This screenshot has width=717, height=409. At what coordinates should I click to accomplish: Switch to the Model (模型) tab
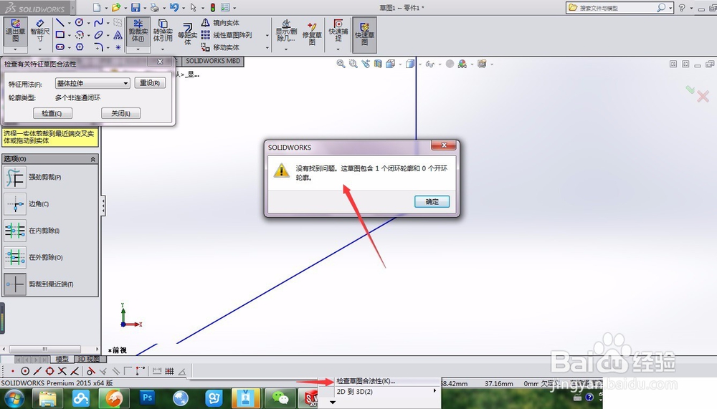point(62,359)
